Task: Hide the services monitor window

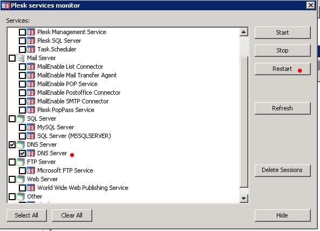Action: pyautogui.click(x=282, y=215)
